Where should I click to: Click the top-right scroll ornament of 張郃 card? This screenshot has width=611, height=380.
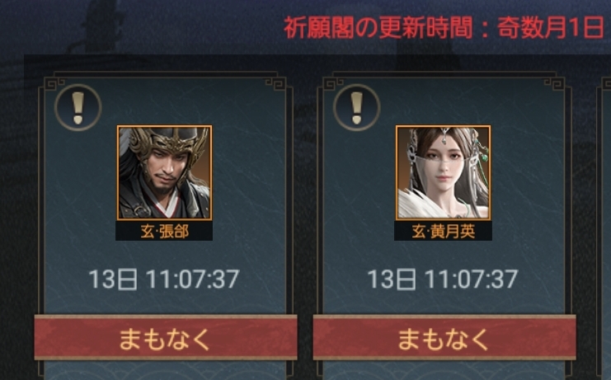(x=275, y=83)
